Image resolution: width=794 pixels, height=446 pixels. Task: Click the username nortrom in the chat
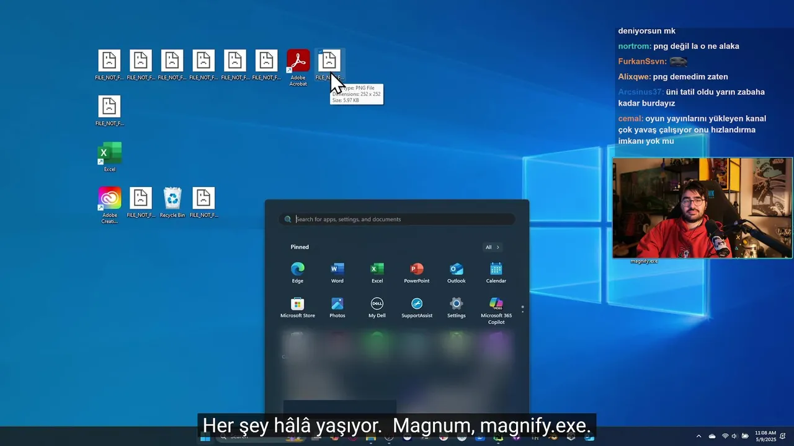[x=634, y=46]
